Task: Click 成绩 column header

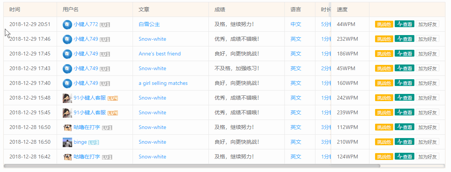Action: [x=220, y=9]
